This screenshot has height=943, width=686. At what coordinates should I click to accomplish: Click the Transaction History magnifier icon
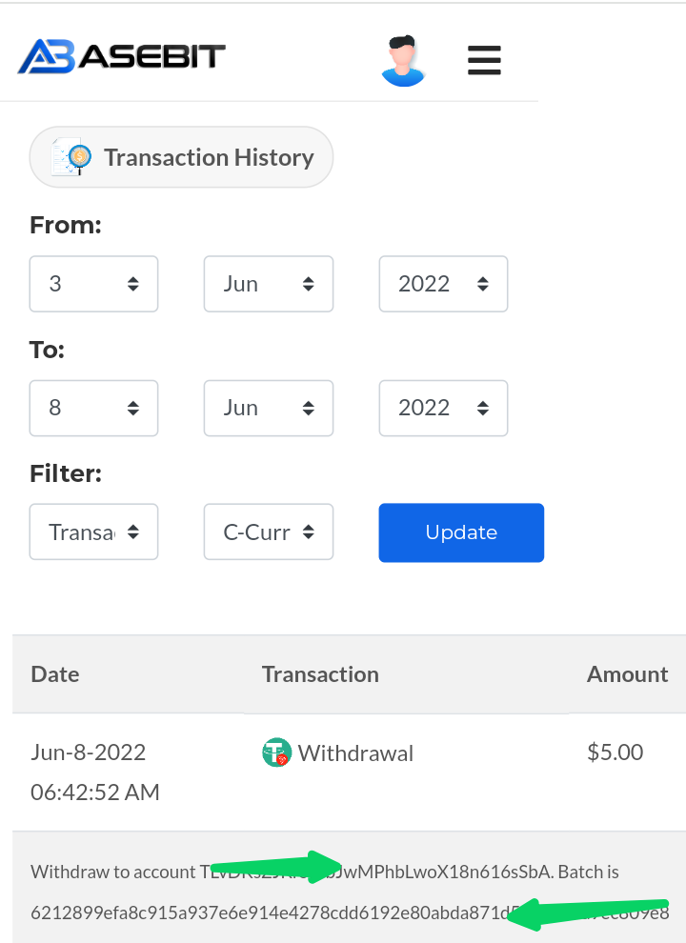[x=71, y=157]
